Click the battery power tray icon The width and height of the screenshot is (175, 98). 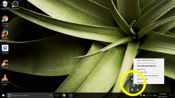point(144,95)
